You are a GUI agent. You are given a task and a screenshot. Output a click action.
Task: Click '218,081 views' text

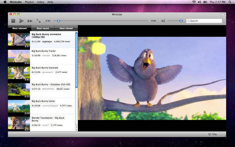point(59,56)
